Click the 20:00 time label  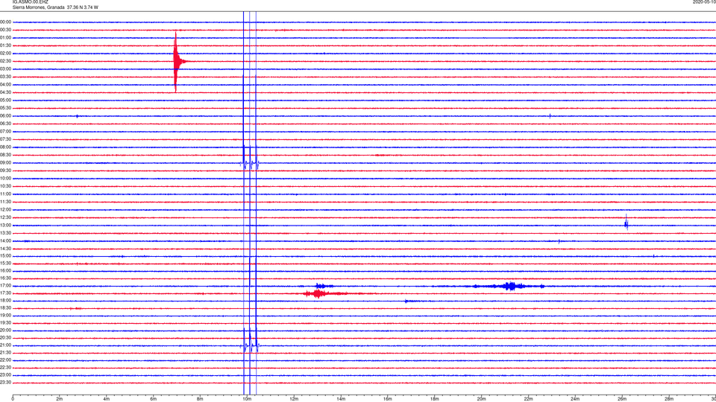(x=5, y=331)
